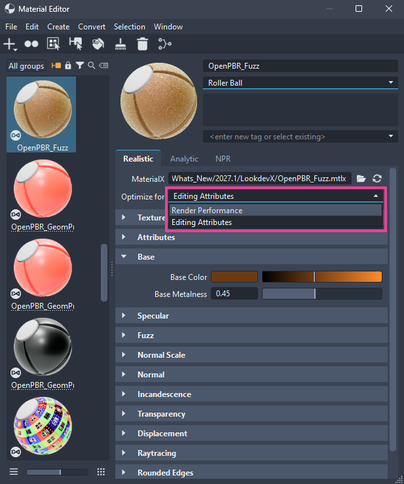404x484 pixels.
Task: Open the Selection menu
Action: (x=130, y=27)
